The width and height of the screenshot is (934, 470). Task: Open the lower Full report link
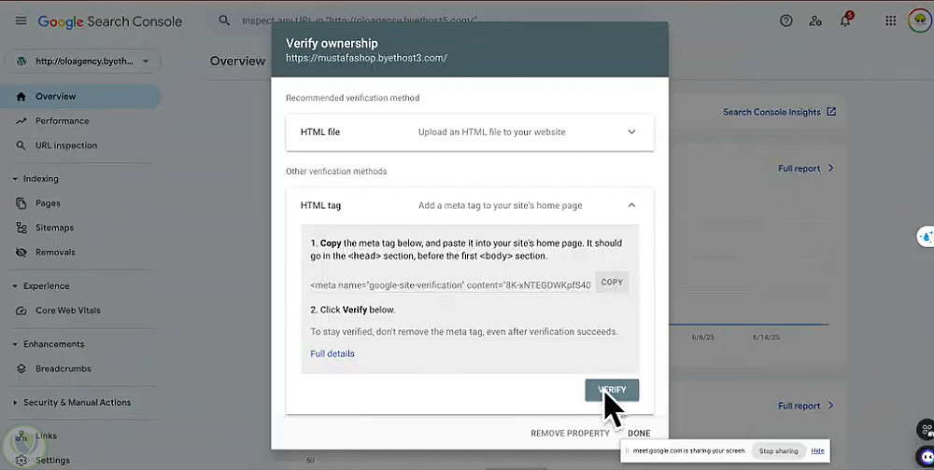805,406
